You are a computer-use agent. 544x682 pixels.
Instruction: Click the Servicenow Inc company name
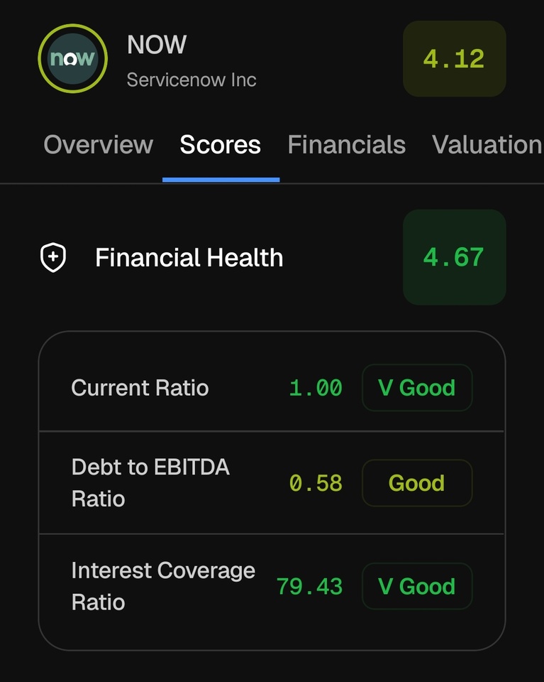click(x=191, y=80)
